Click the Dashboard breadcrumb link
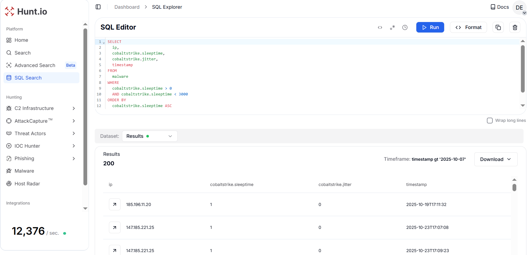This screenshot has width=527, height=255. (127, 7)
